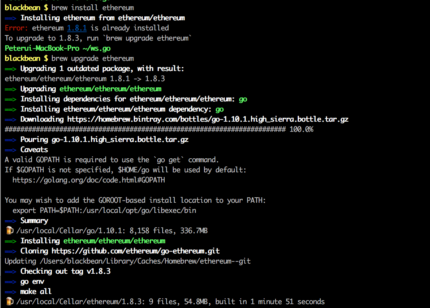Click the 'brew install ethereum' command text
The width and height of the screenshot is (430, 308).
pyautogui.click(x=92, y=8)
